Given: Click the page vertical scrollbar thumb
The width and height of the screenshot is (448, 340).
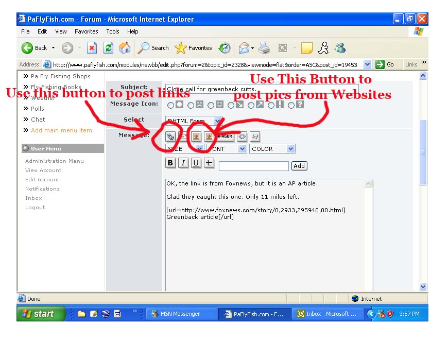Looking at the screenshot, I should [x=423, y=152].
